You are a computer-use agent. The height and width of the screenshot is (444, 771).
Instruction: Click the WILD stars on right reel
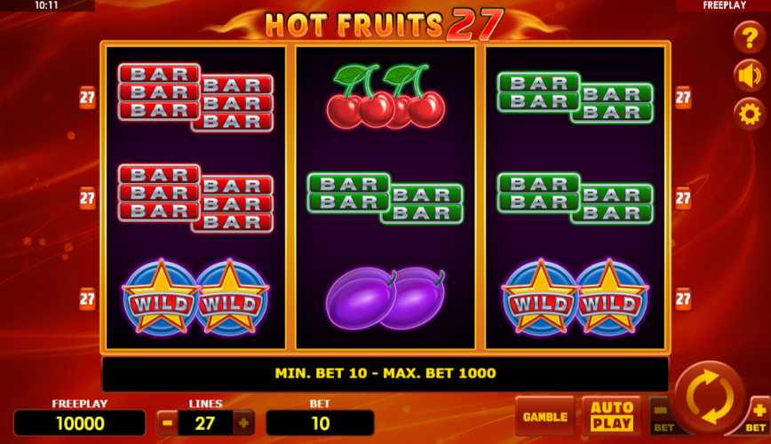coord(575,297)
